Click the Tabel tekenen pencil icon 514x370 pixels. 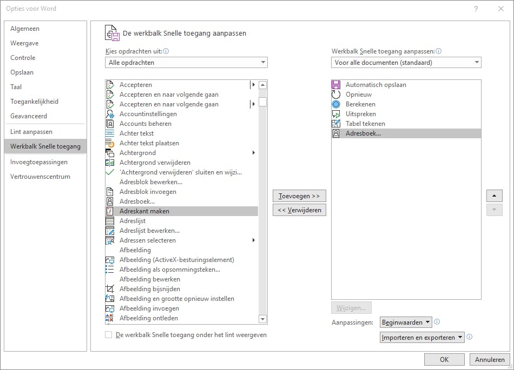coord(336,124)
